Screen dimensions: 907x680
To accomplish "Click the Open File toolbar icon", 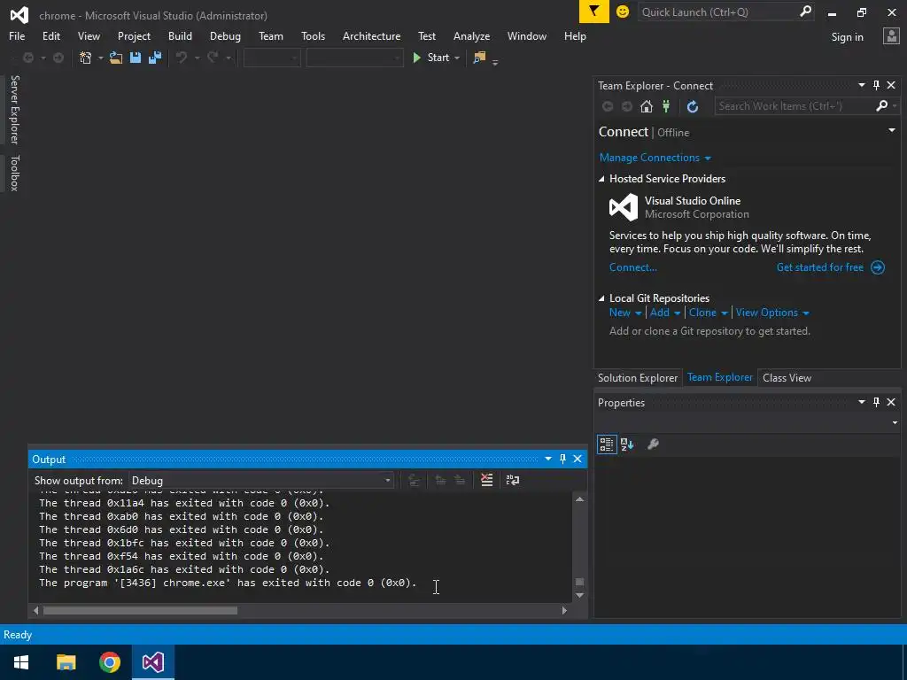I will (116, 58).
